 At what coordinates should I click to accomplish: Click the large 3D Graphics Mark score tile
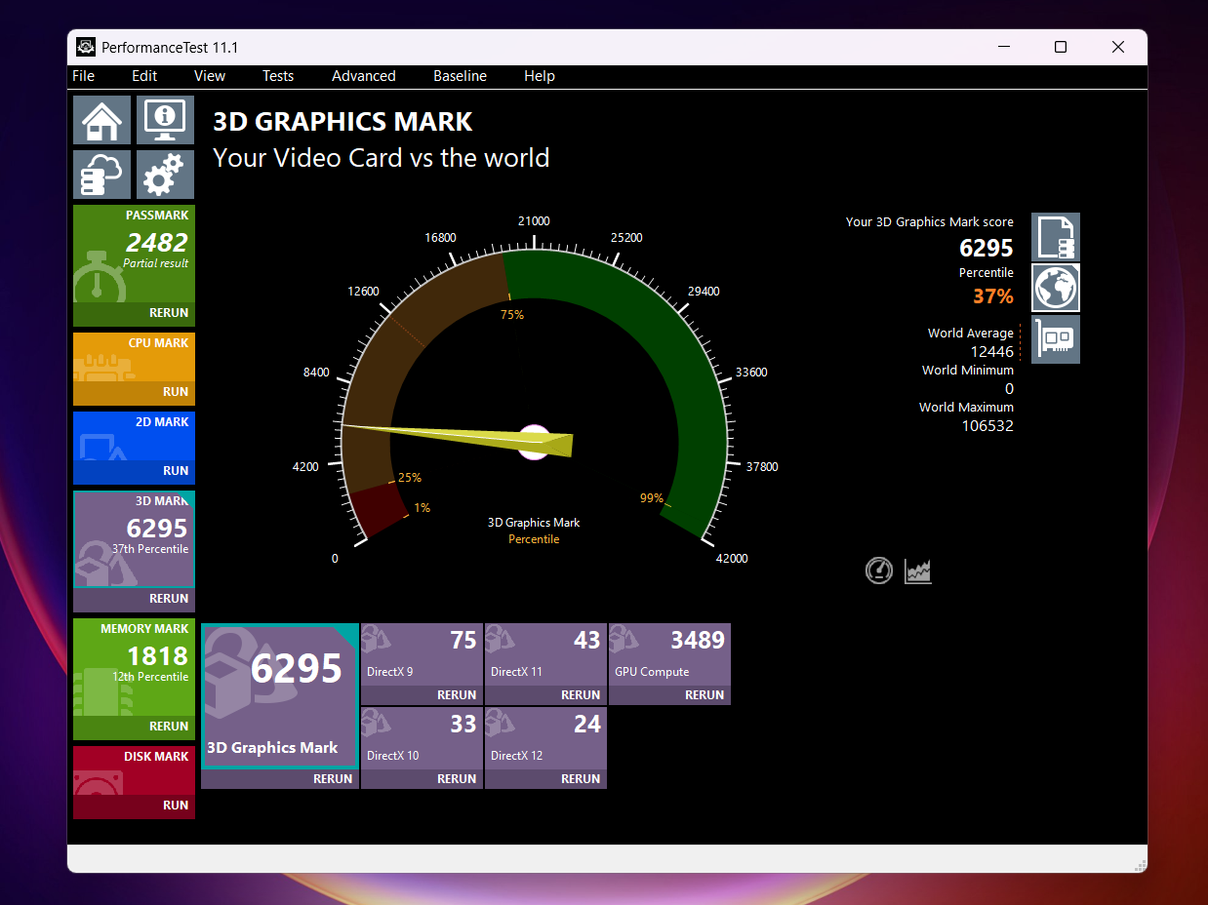[x=279, y=694]
